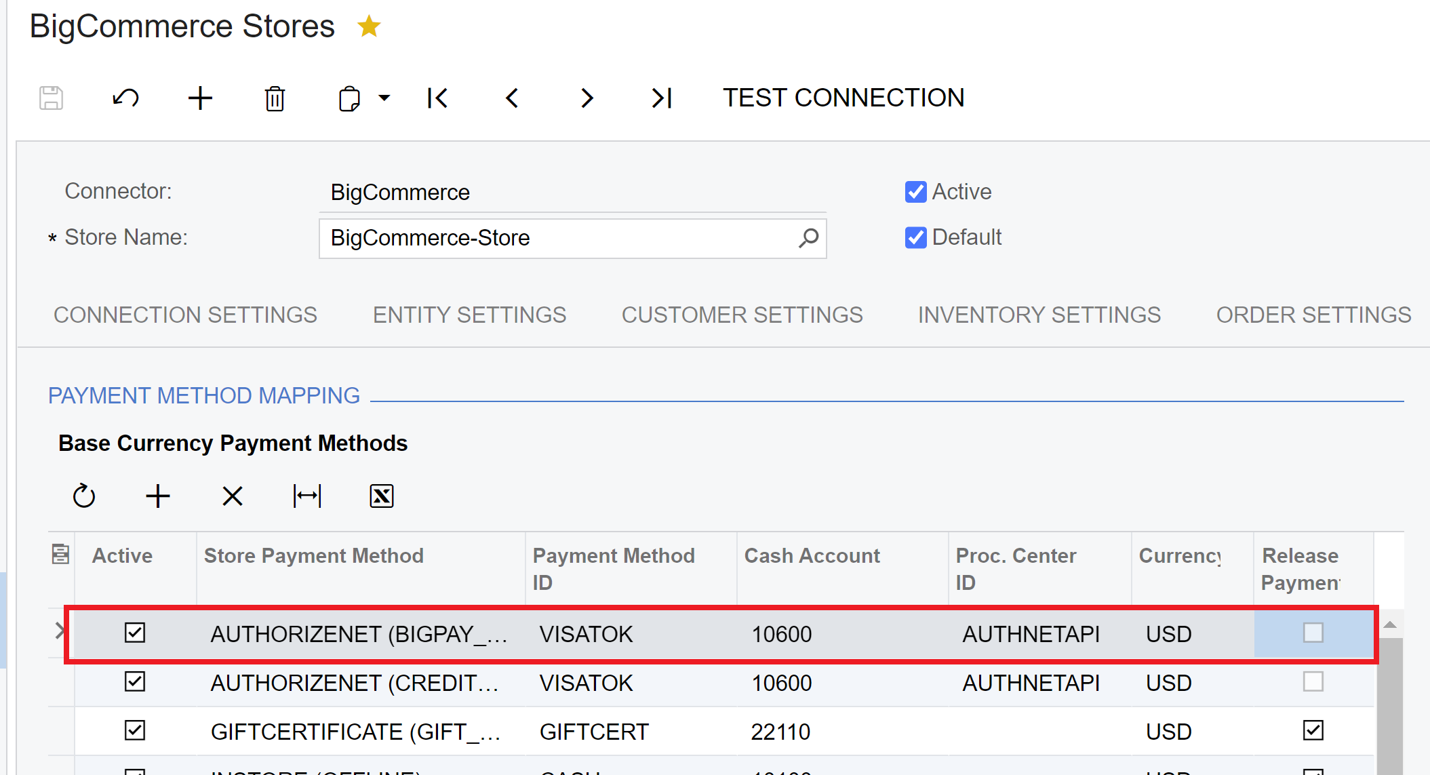Click VISATOK in the CREDIT row

coord(587,683)
